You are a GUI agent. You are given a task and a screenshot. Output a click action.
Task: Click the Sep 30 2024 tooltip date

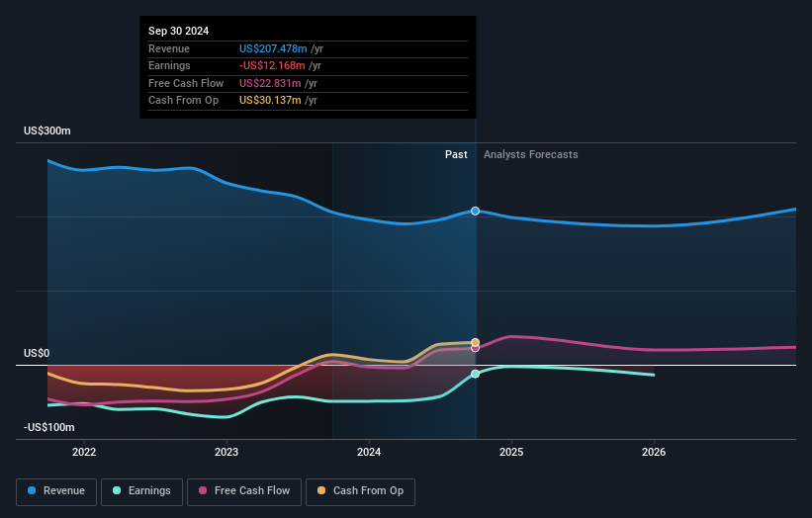coord(179,31)
